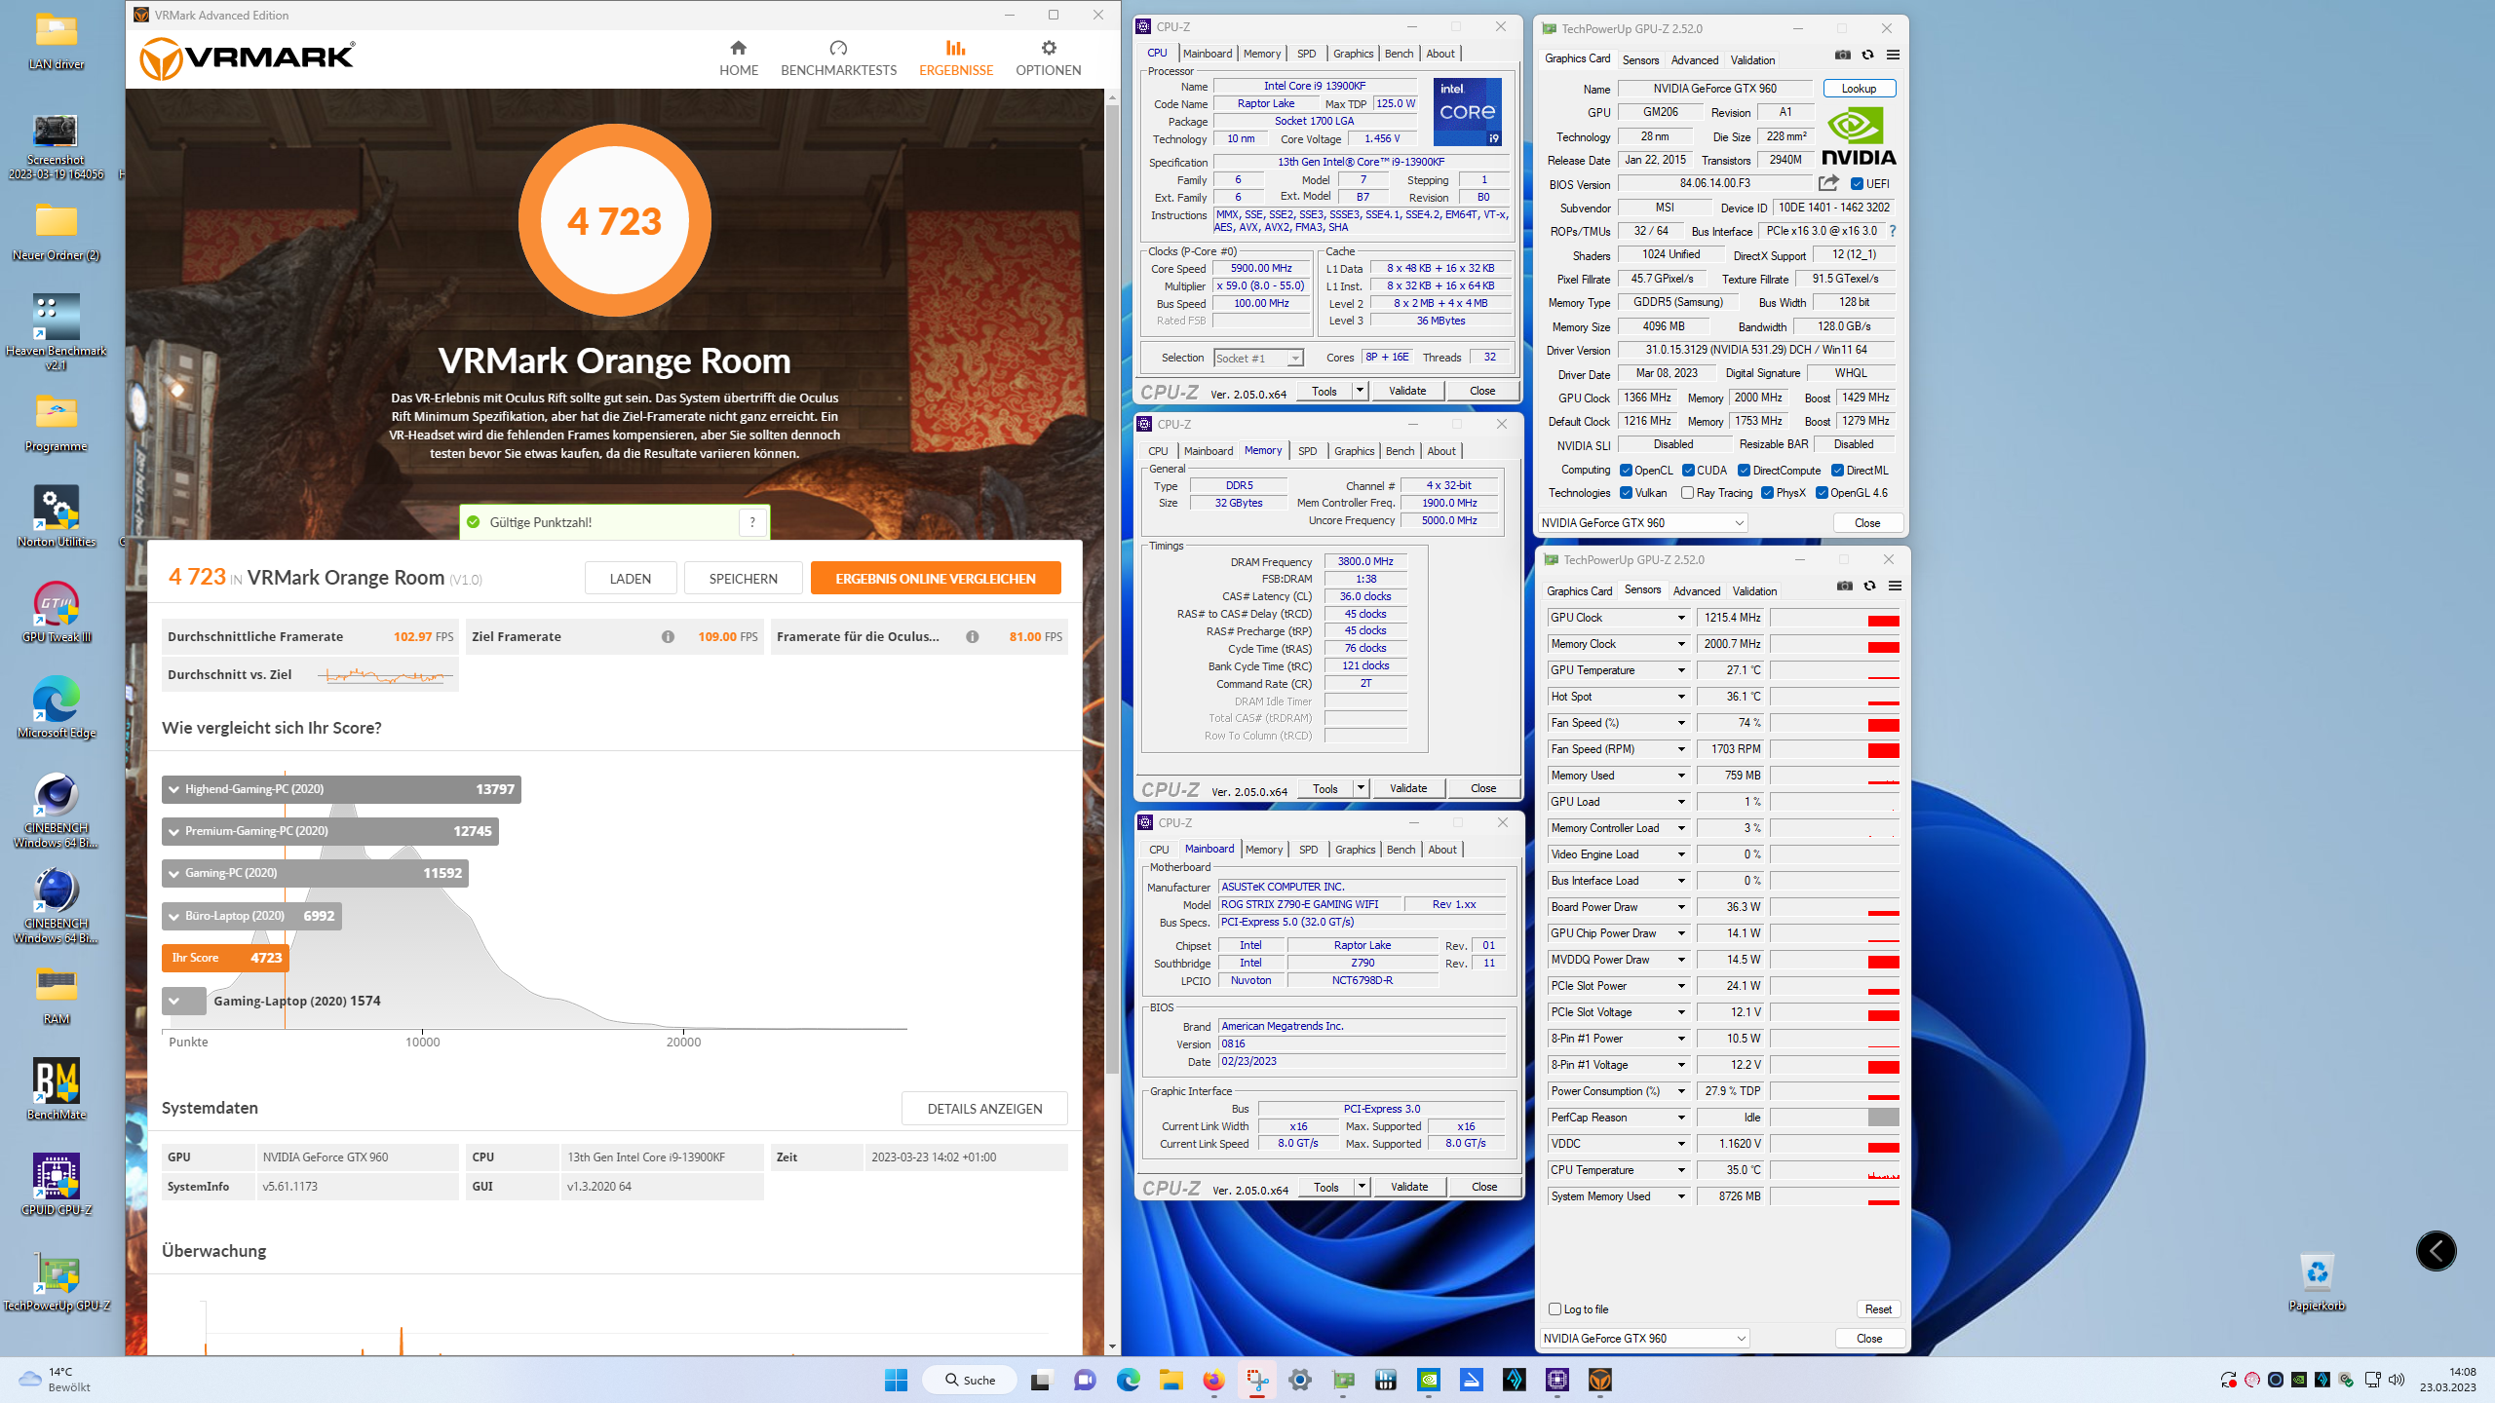The height and width of the screenshot is (1403, 2495).
Task: Toggle DirectML checkbox in GPU-Z
Action: [1837, 471]
